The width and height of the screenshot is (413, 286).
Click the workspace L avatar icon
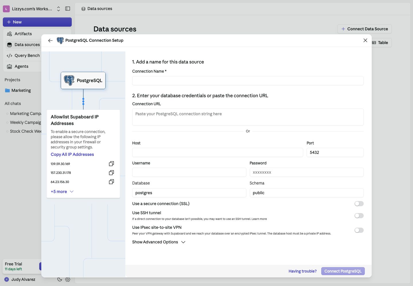[6, 9]
